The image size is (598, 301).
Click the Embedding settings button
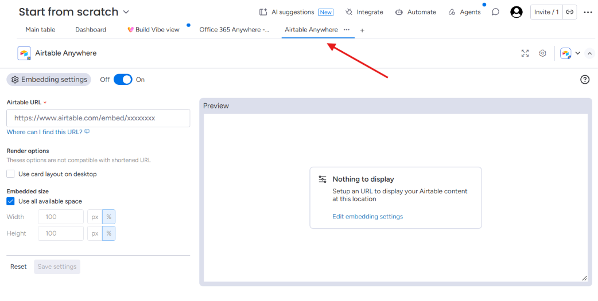tap(49, 80)
